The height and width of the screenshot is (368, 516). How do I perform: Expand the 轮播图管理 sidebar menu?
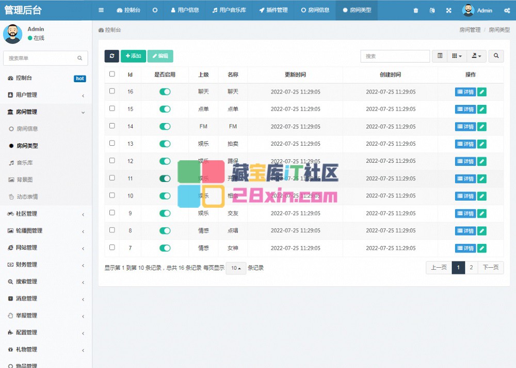click(x=45, y=231)
